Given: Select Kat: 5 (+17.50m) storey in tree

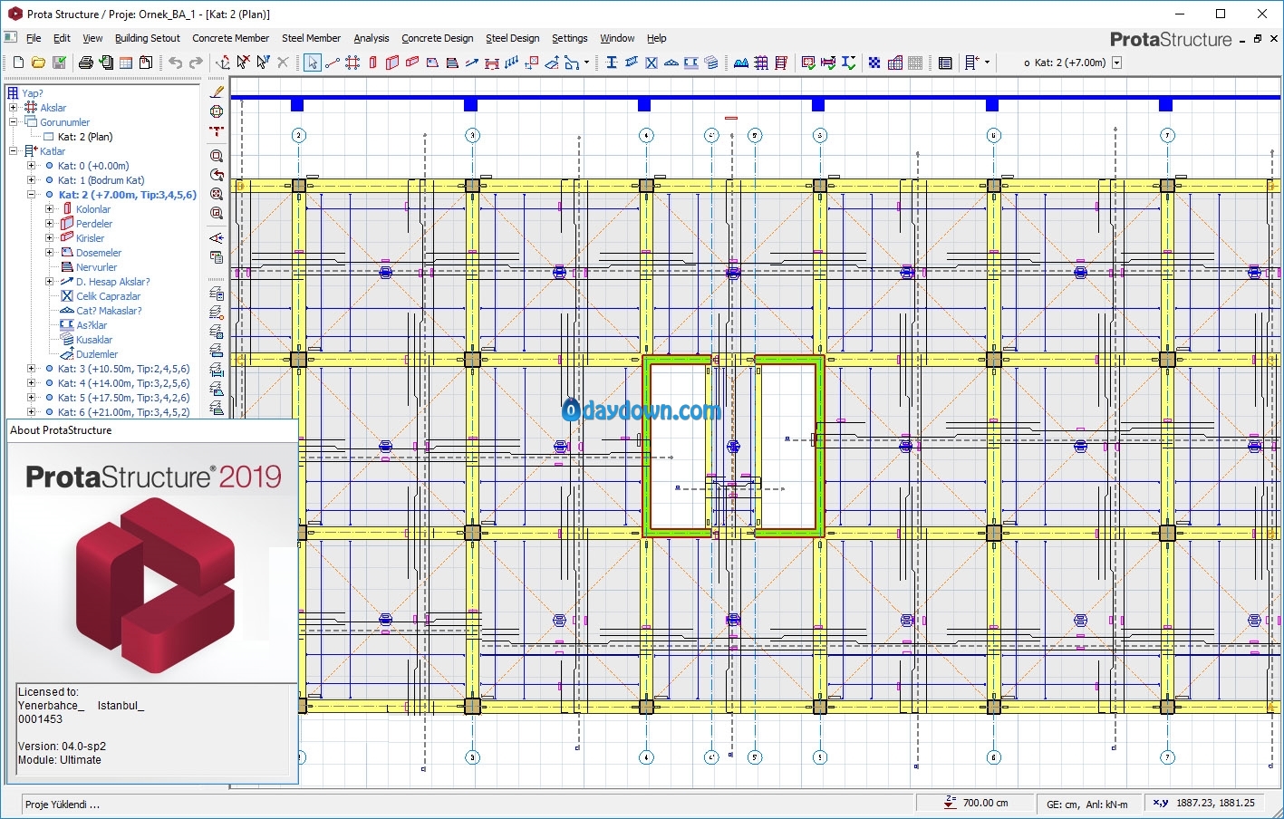Looking at the screenshot, I should [x=124, y=398].
